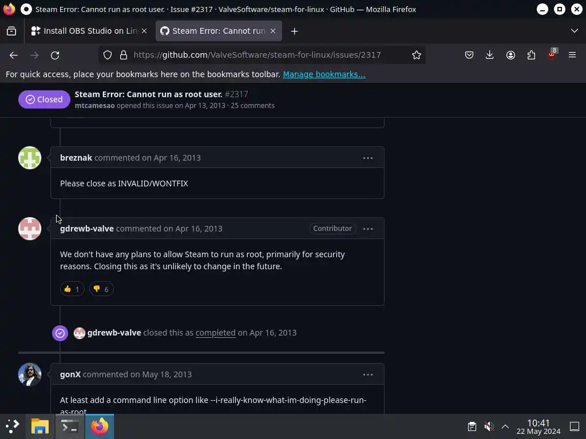
Task: Show site security padlock info
Action: (124, 55)
